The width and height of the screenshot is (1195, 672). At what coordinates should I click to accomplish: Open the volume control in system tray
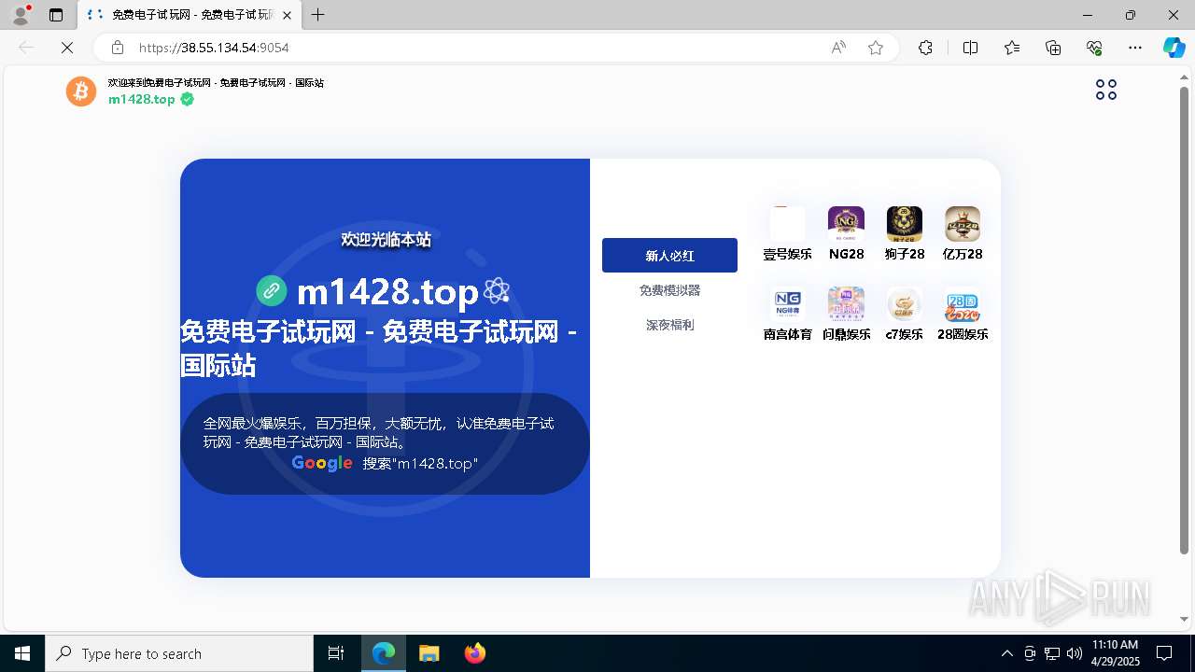tap(1075, 653)
